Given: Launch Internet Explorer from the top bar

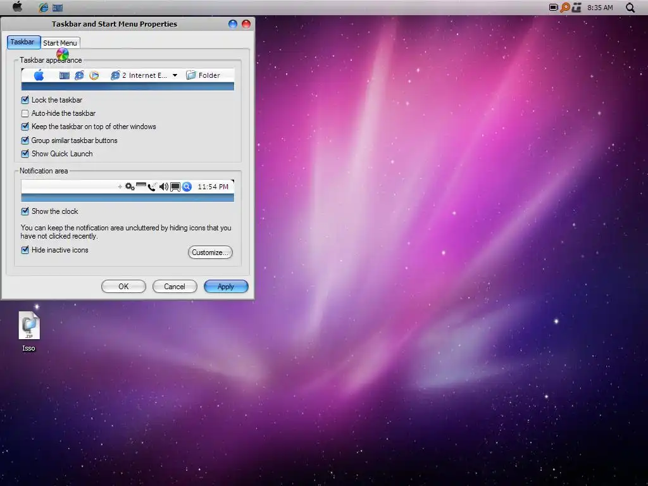Looking at the screenshot, I should coord(43,8).
